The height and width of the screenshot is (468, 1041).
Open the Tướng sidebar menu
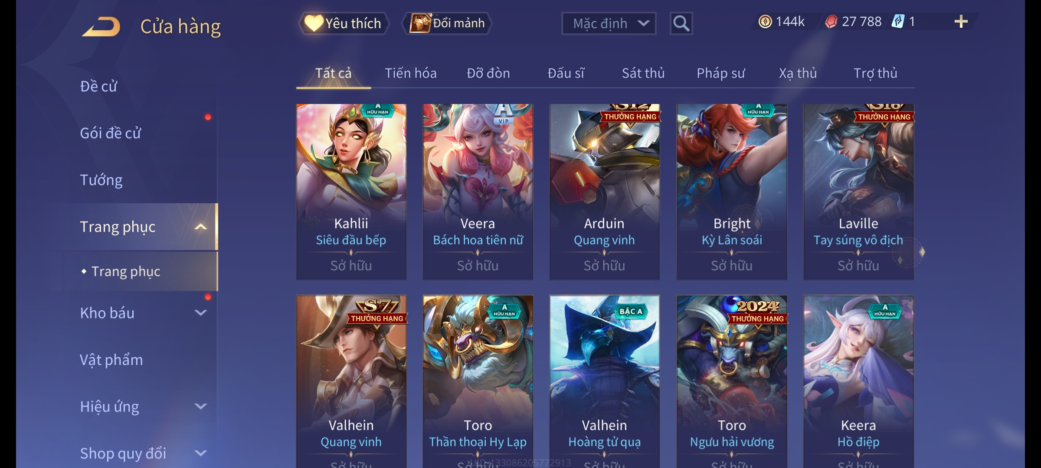point(101,180)
